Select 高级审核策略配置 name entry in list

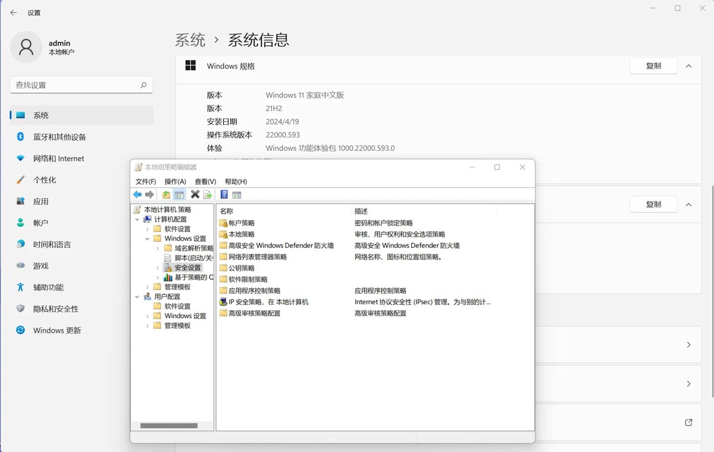click(x=255, y=313)
